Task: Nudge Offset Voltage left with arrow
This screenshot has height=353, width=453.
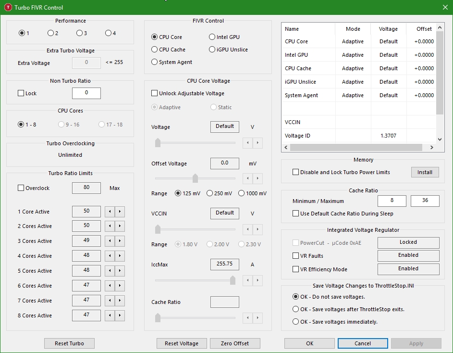Action: (247, 178)
